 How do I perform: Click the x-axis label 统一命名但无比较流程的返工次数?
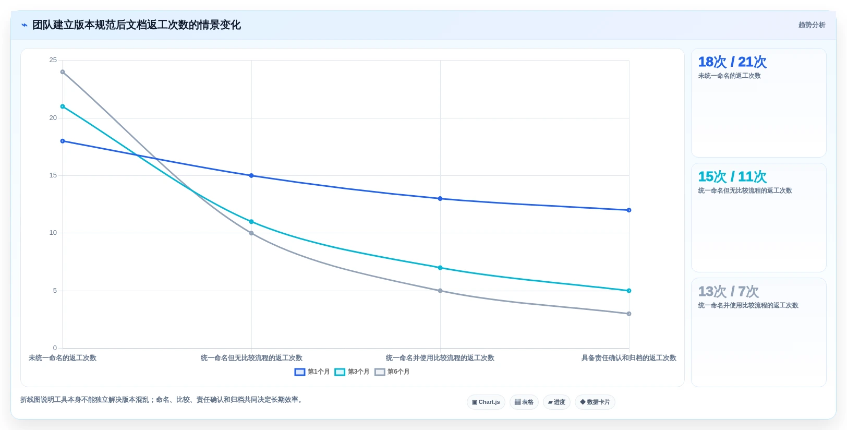[251, 358]
